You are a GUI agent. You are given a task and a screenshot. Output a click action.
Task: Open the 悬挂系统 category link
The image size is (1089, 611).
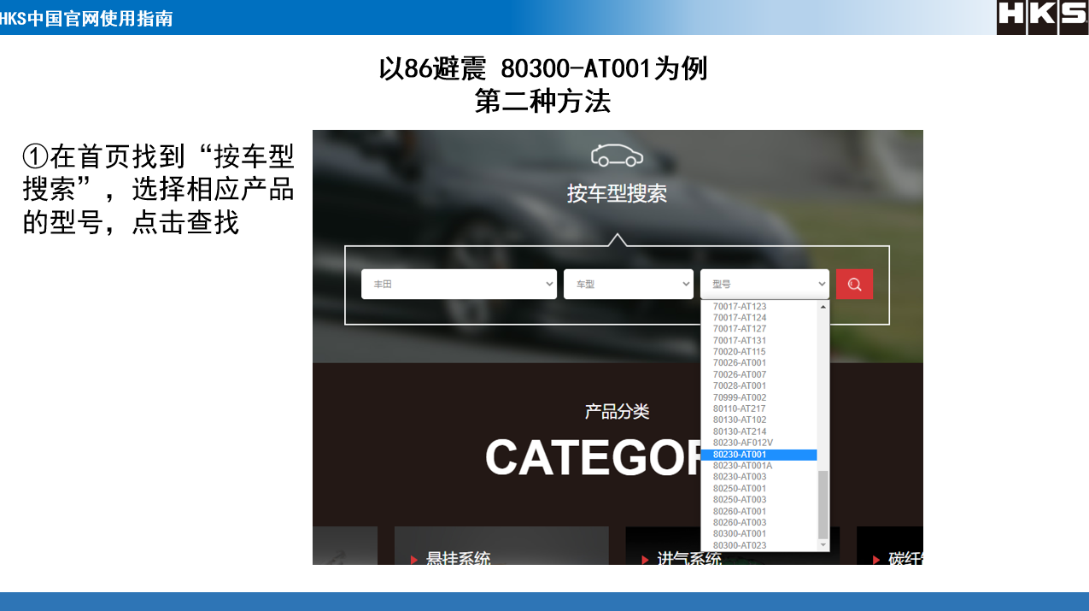click(x=458, y=559)
